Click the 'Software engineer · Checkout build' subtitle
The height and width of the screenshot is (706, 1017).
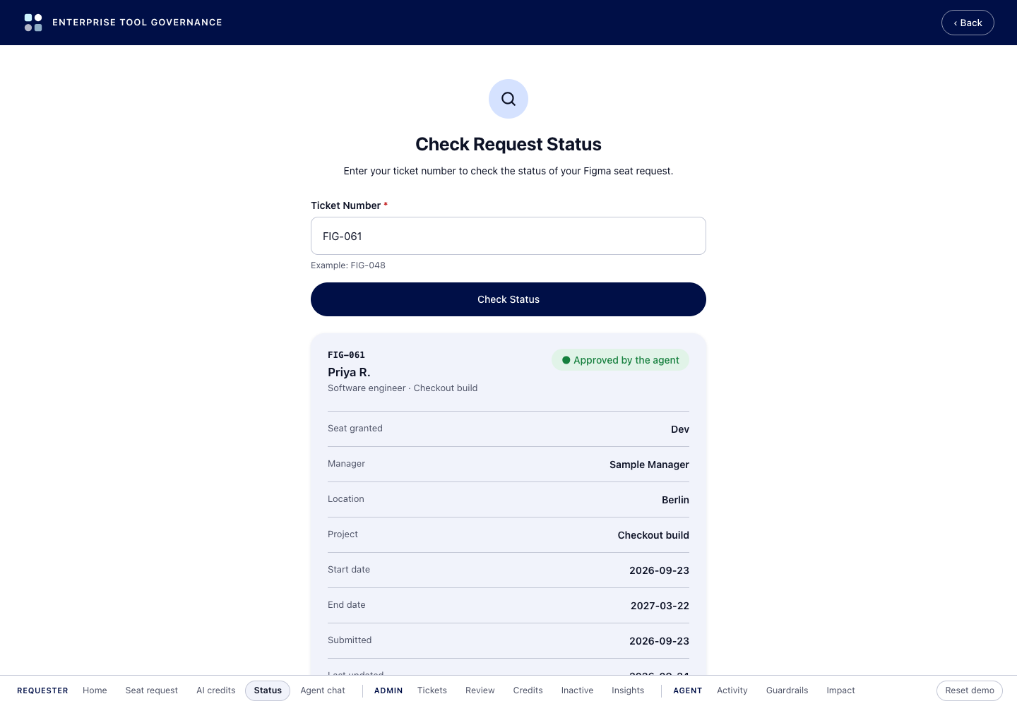(403, 388)
